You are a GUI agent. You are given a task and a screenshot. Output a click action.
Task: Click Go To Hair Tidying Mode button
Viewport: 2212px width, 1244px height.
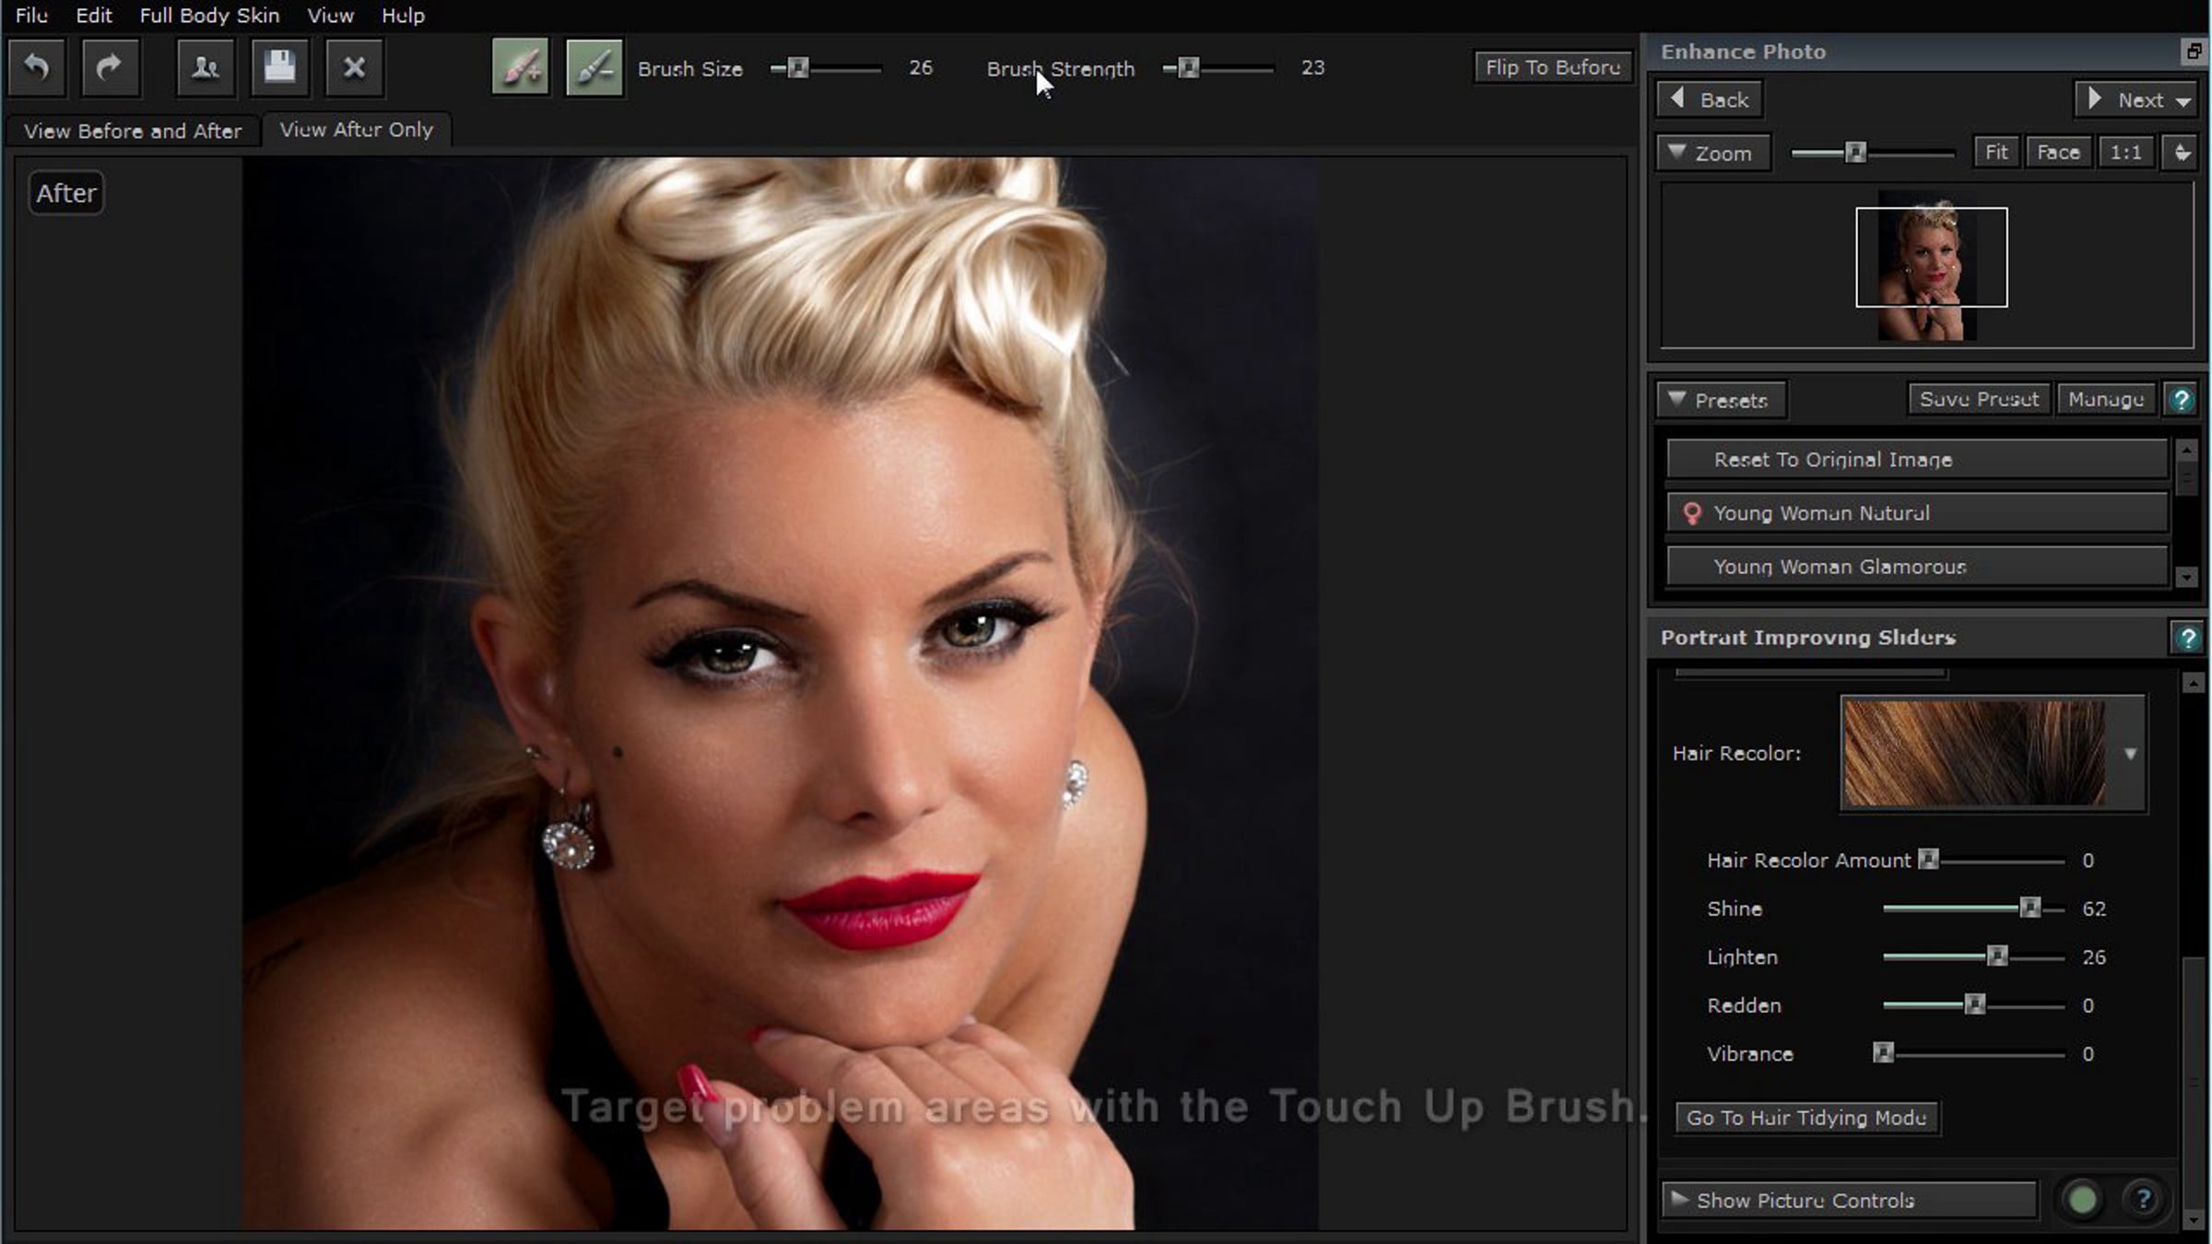(1806, 1118)
